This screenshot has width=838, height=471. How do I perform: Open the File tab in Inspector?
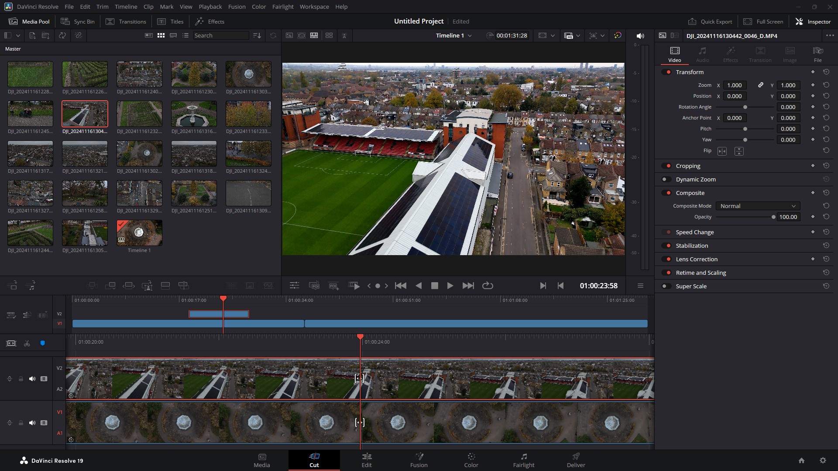pyautogui.click(x=817, y=55)
